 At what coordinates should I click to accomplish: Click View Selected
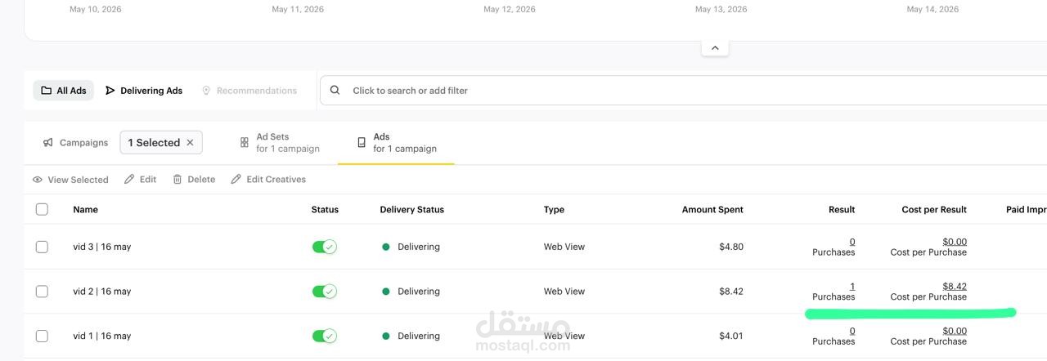[70, 180]
